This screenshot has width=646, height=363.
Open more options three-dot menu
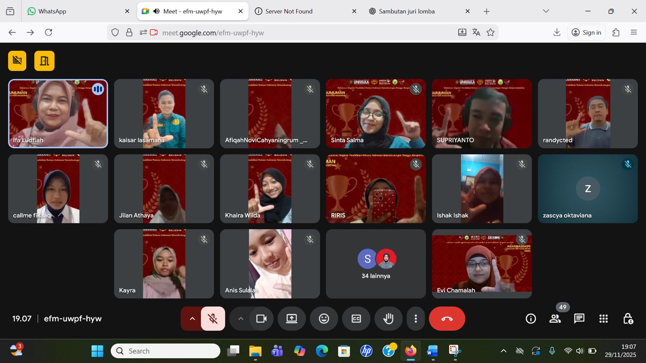[x=415, y=319]
